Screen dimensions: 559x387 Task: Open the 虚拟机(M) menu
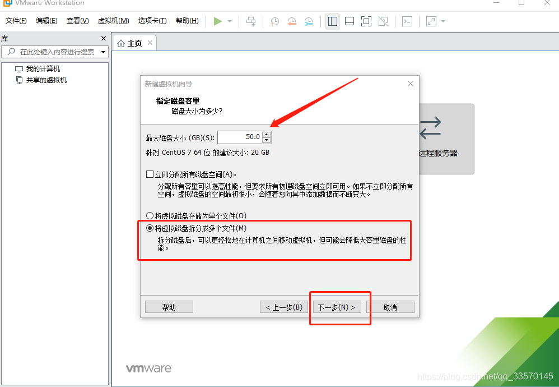(113, 21)
